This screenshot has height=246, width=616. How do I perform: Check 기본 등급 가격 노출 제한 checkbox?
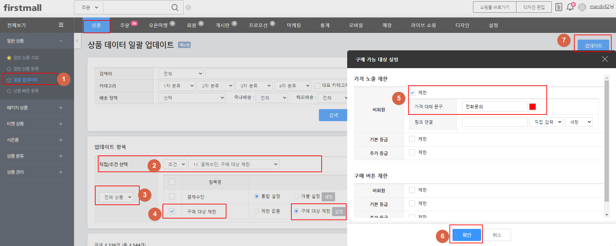click(x=412, y=139)
